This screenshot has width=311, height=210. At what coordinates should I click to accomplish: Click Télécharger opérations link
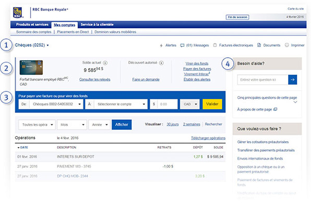[208, 138]
